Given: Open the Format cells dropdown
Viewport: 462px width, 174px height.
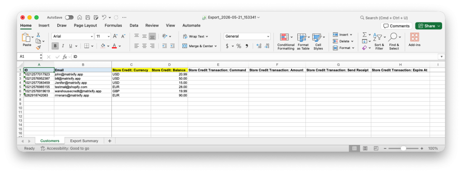Looking at the screenshot, I should coord(343,48).
